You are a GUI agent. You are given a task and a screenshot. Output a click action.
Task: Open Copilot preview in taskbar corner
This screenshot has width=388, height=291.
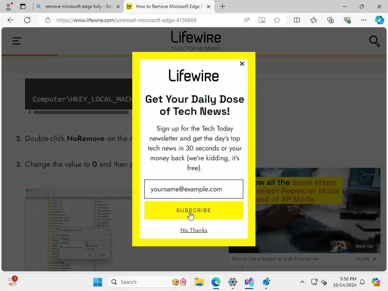coord(376,282)
